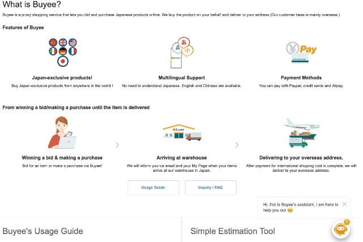The width and height of the screenshot is (363, 242).
Task: Open the Usage Guide button
Action: pyautogui.click(x=153, y=188)
